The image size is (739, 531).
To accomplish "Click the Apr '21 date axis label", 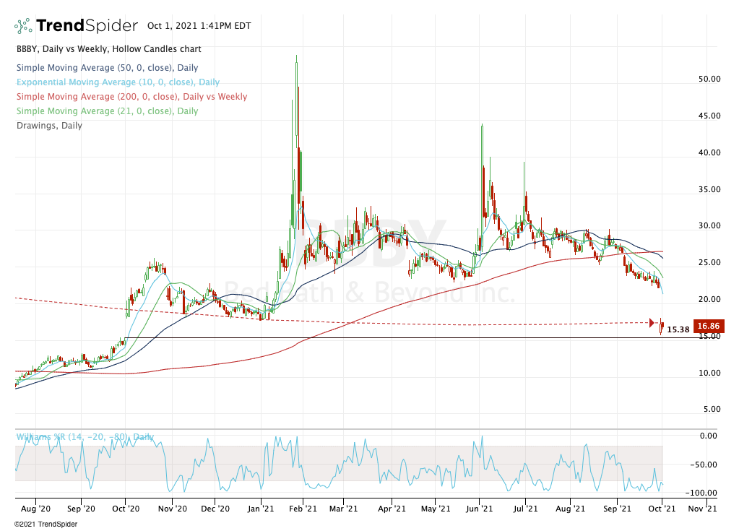I will pyautogui.click(x=392, y=509).
